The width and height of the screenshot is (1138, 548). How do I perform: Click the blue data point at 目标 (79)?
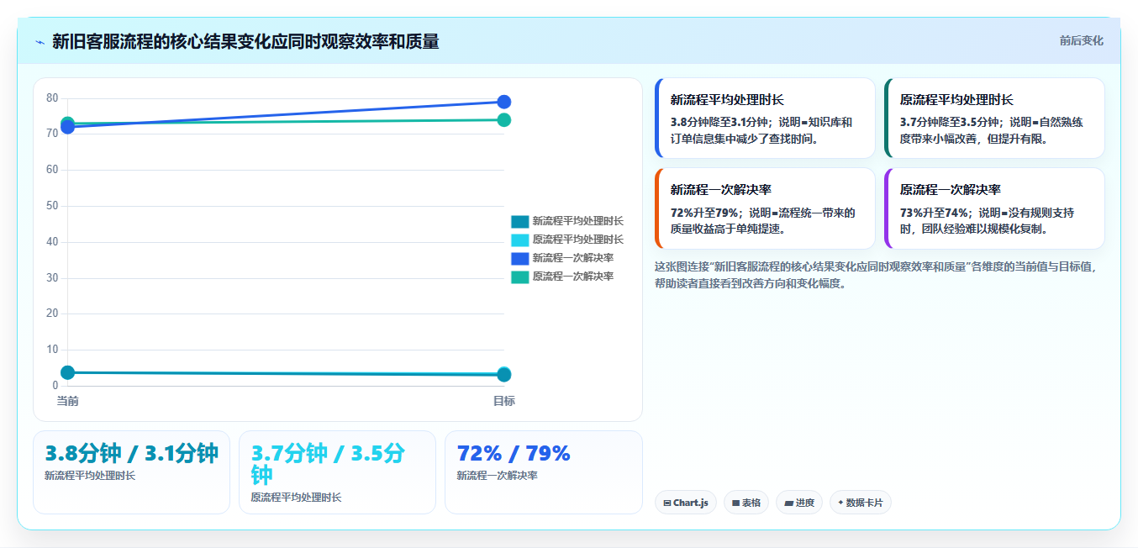tap(504, 102)
